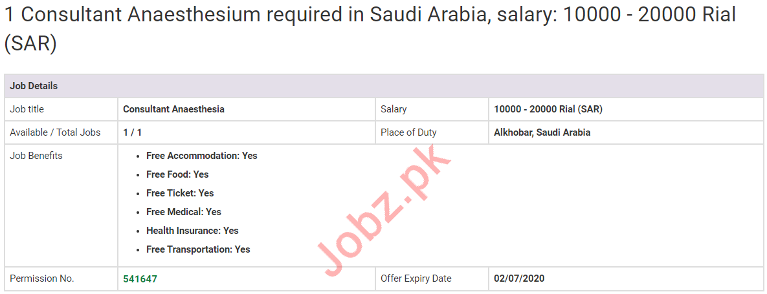Click the Available / Total Jobs label

55,132
